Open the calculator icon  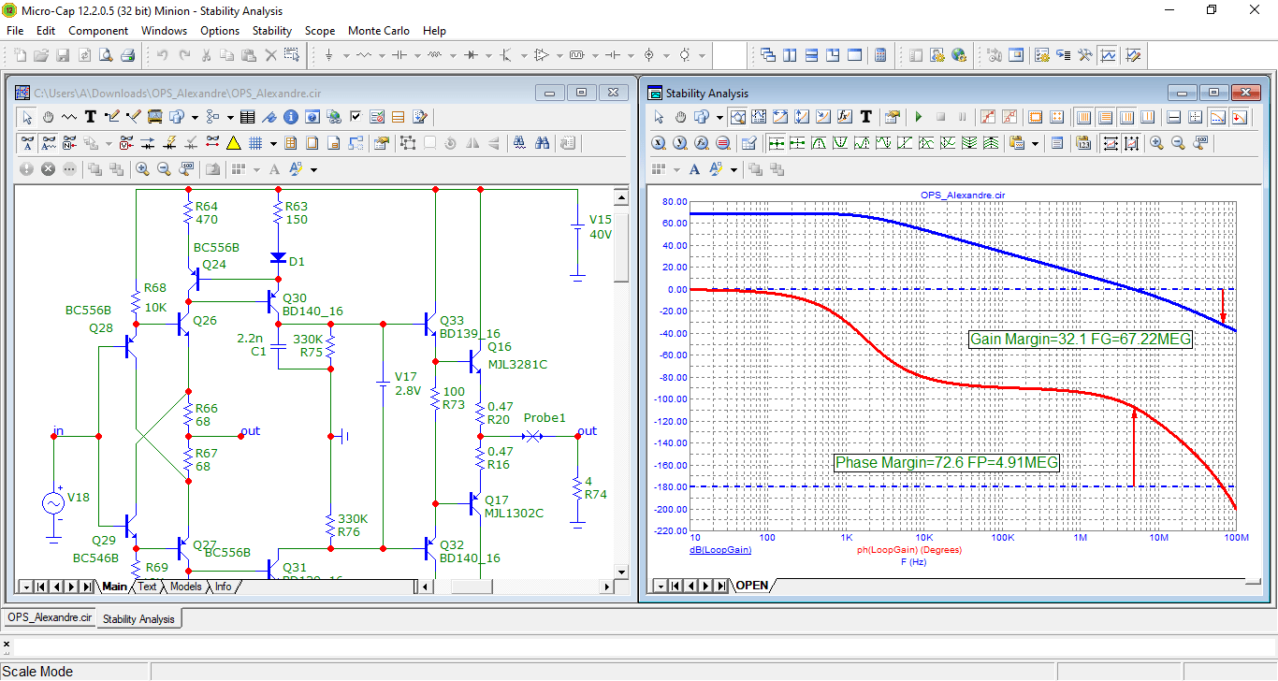pos(879,55)
